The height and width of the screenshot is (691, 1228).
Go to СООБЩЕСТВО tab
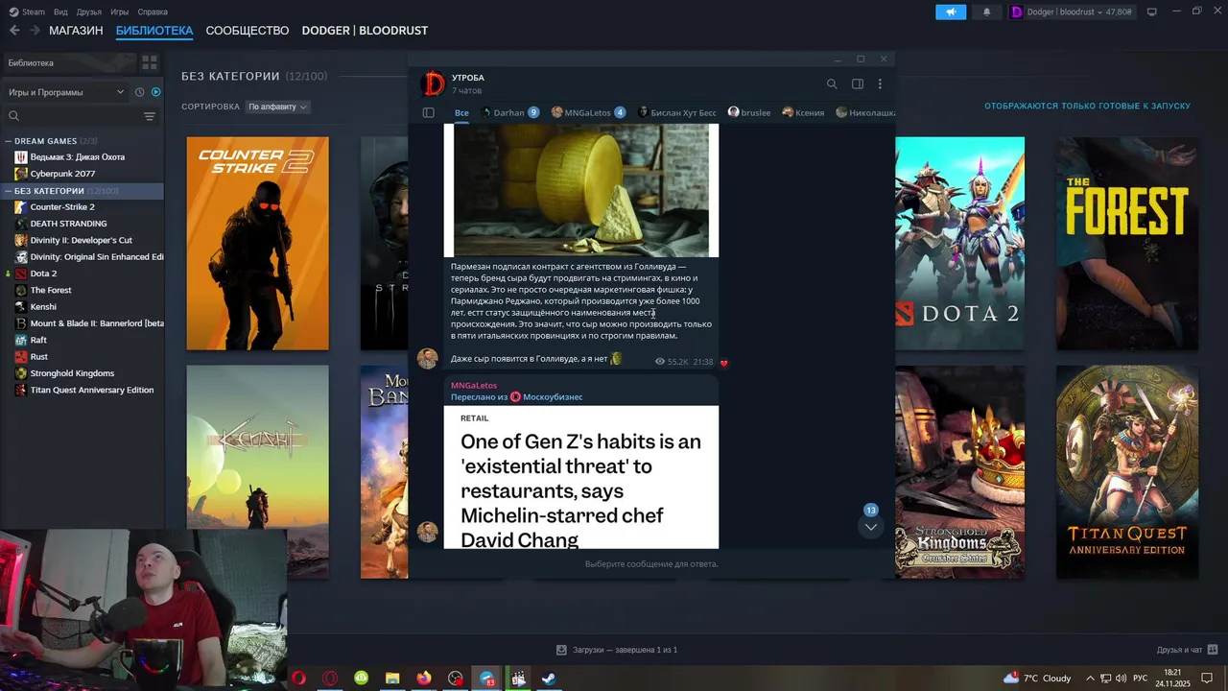[x=248, y=31]
